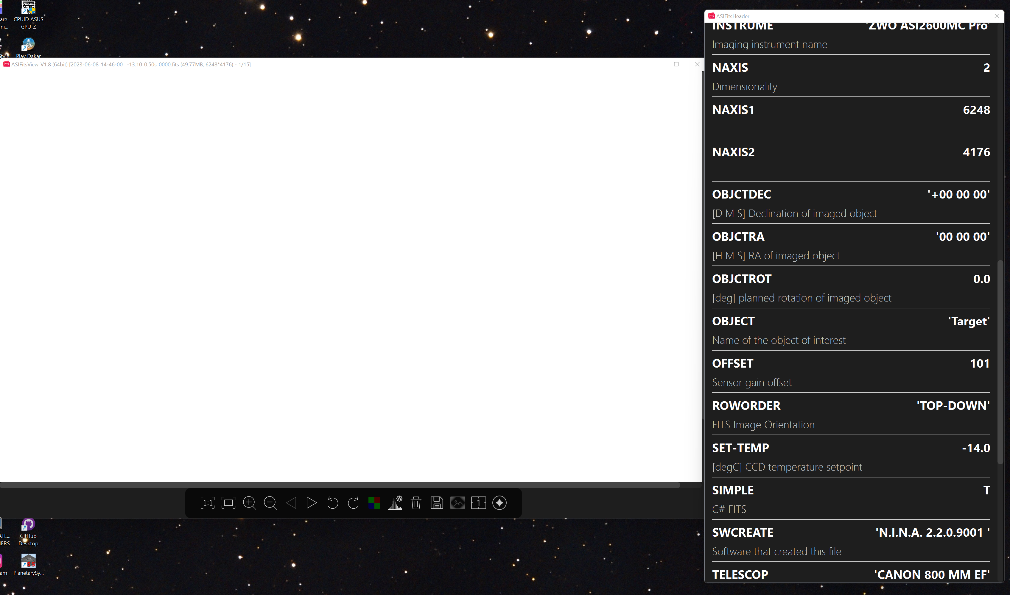Delete the image with the trash icon
Image resolution: width=1010 pixels, height=595 pixels.
(x=416, y=503)
